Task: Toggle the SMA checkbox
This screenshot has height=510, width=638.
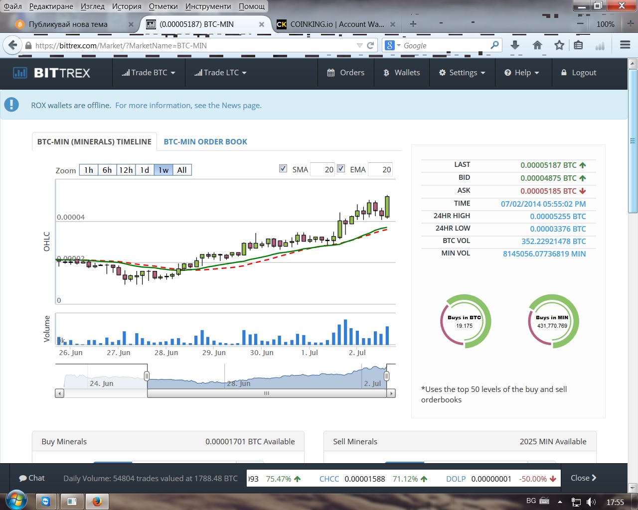Action: point(283,168)
